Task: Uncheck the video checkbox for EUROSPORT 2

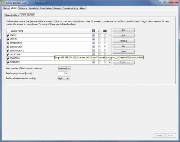Action: coord(93,51)
